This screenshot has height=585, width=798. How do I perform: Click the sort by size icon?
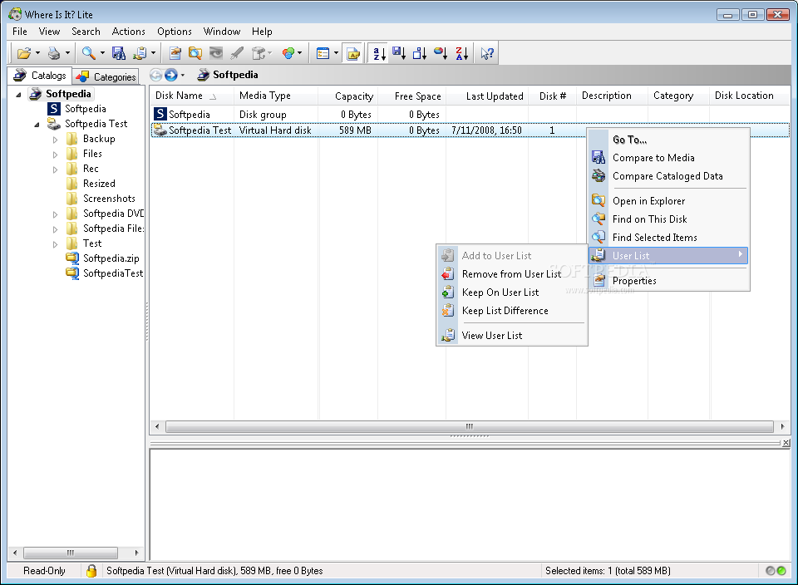(x=419, y=53)
